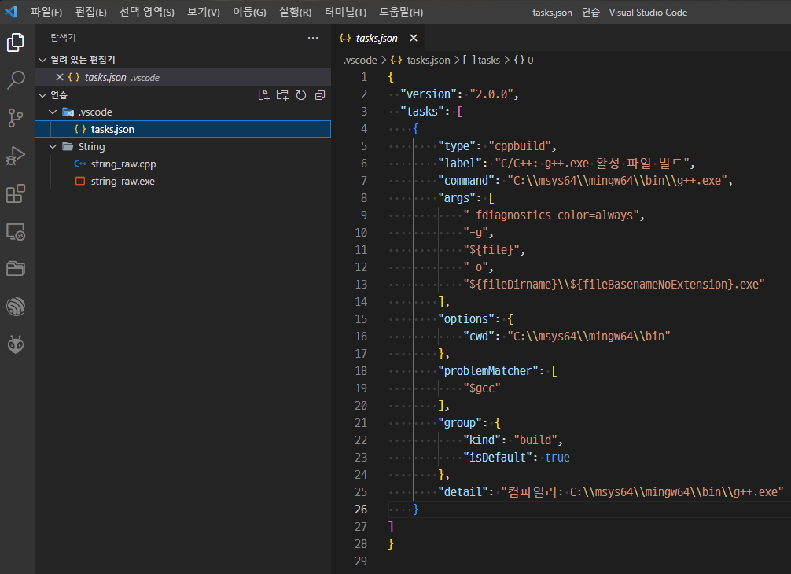This screenshot has width=791, height=574.
Task: Open 이동(G) menu
Action: [249, 12]
